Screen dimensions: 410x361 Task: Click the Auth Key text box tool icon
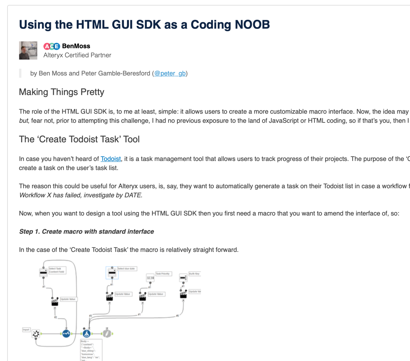pos(183,278)
